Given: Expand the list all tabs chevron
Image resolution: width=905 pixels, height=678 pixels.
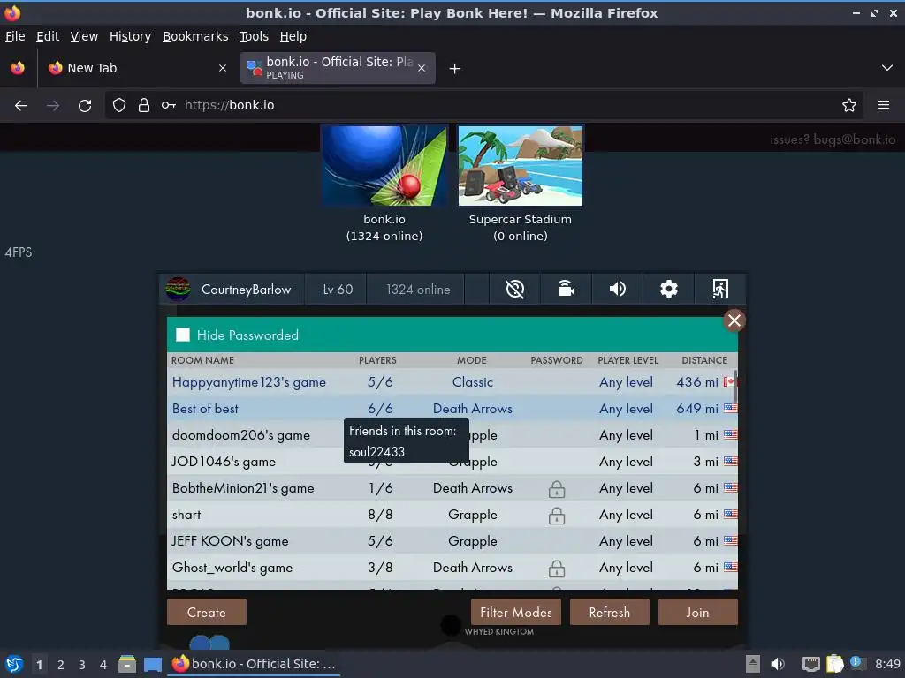Looking at the screenshot, I should click(887, 68).
